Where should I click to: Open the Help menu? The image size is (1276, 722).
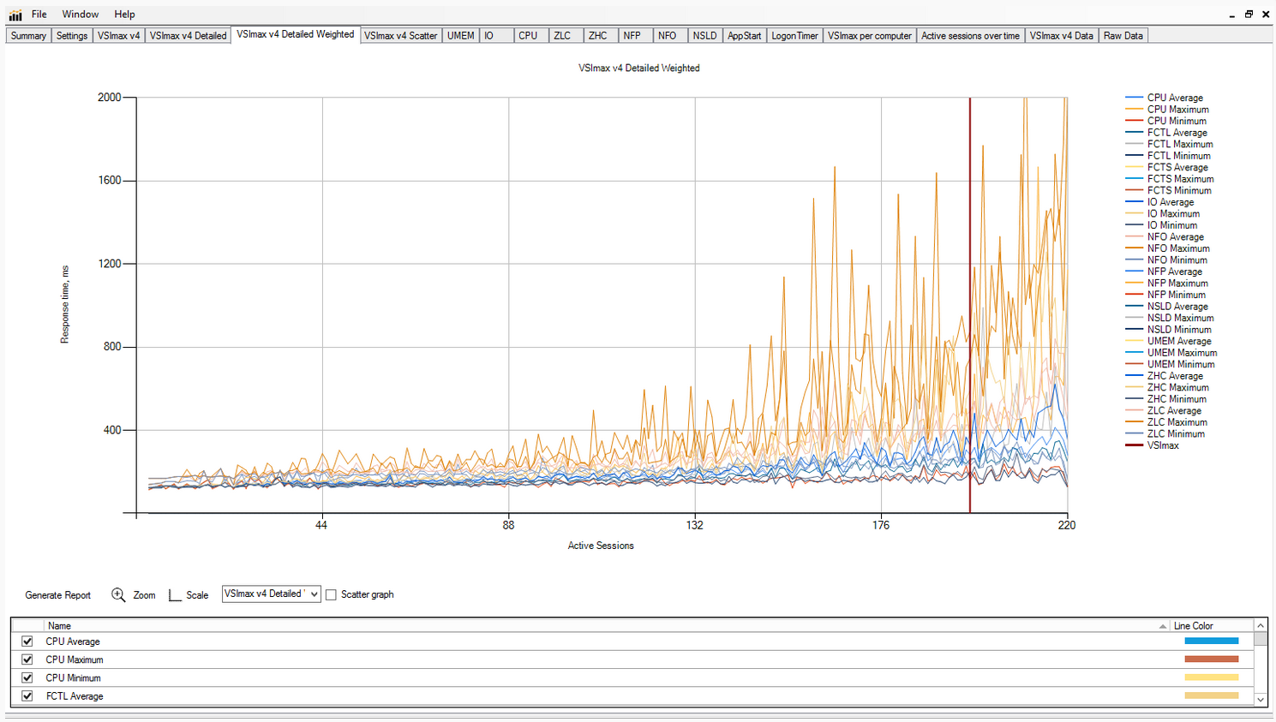pos(125,15)
